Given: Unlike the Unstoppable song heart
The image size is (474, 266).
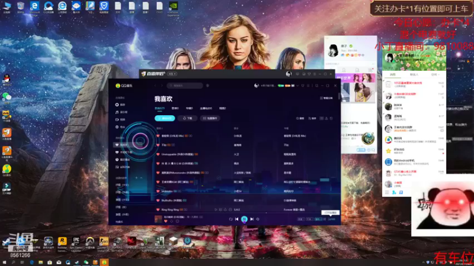Looking at the screenshot, I should point(158,154).
